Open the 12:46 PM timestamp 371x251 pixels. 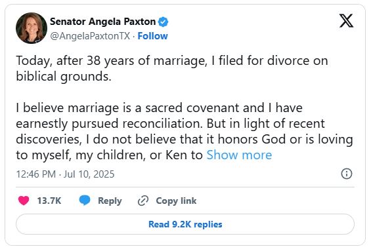pyautogui.click(x=35, y=174)
